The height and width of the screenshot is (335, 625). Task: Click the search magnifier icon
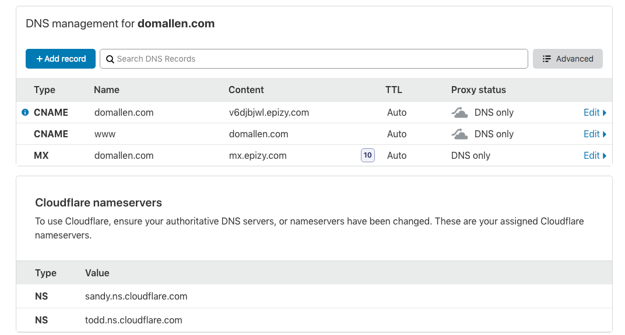[x=110, y=59]
